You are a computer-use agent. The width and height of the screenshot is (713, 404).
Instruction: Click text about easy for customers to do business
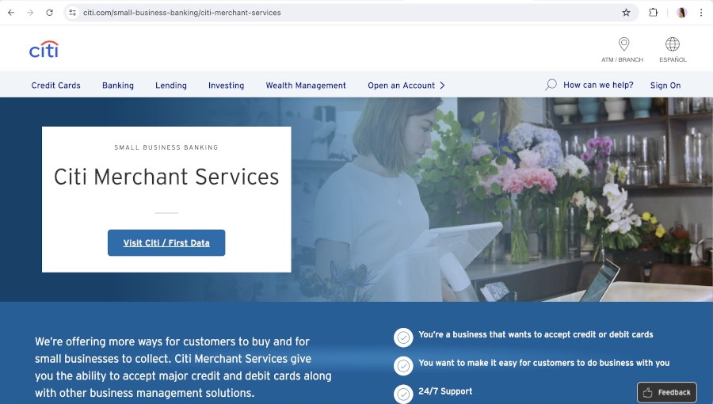click(x=543, y=363)
